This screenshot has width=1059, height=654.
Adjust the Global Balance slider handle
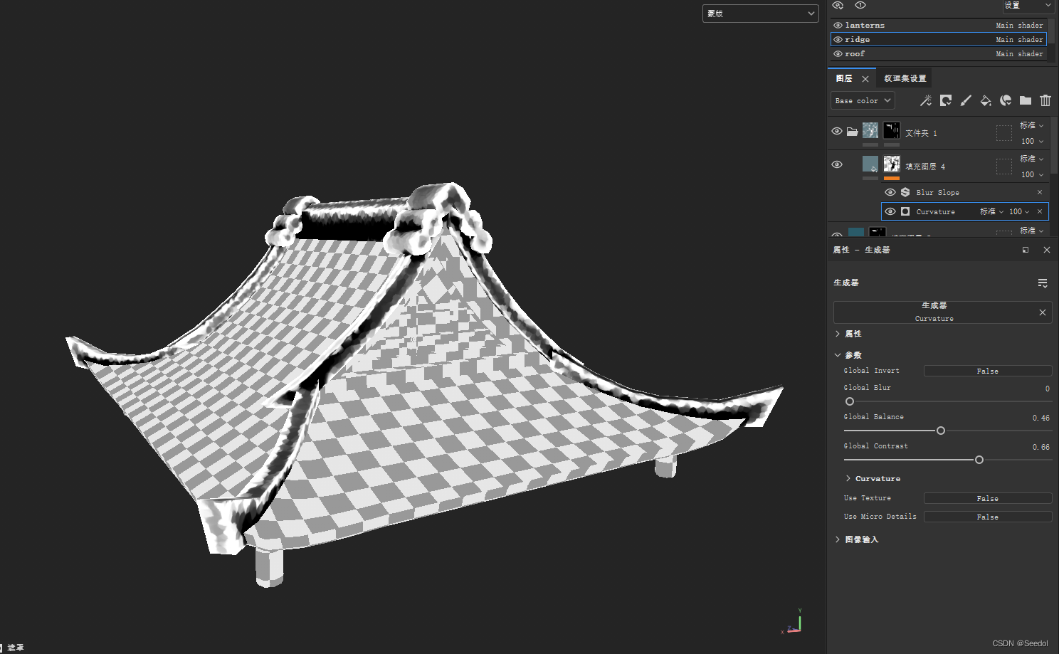(941, 431)
